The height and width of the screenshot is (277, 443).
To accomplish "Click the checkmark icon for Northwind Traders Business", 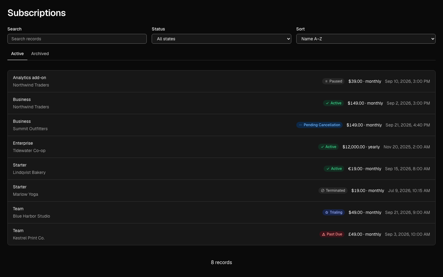I will tap(327, 103).
